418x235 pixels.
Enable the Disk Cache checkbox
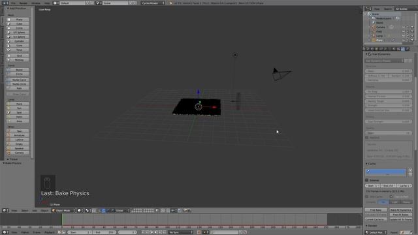[x=367, y=196]
